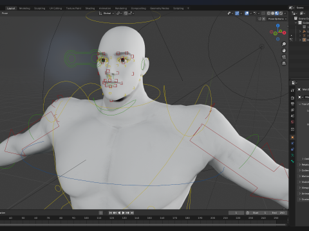The height and width of the screenshot is (231, 309).
Task: Toggle X-ray display mode
Action: click(x=263, y=13)
